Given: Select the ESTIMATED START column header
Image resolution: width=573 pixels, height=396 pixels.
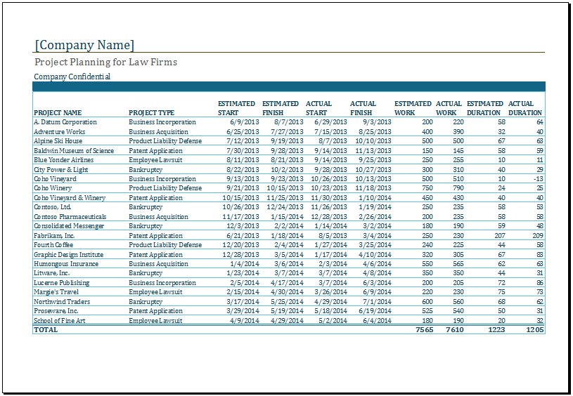Looking at the screenshot, I should pos(236,108).
